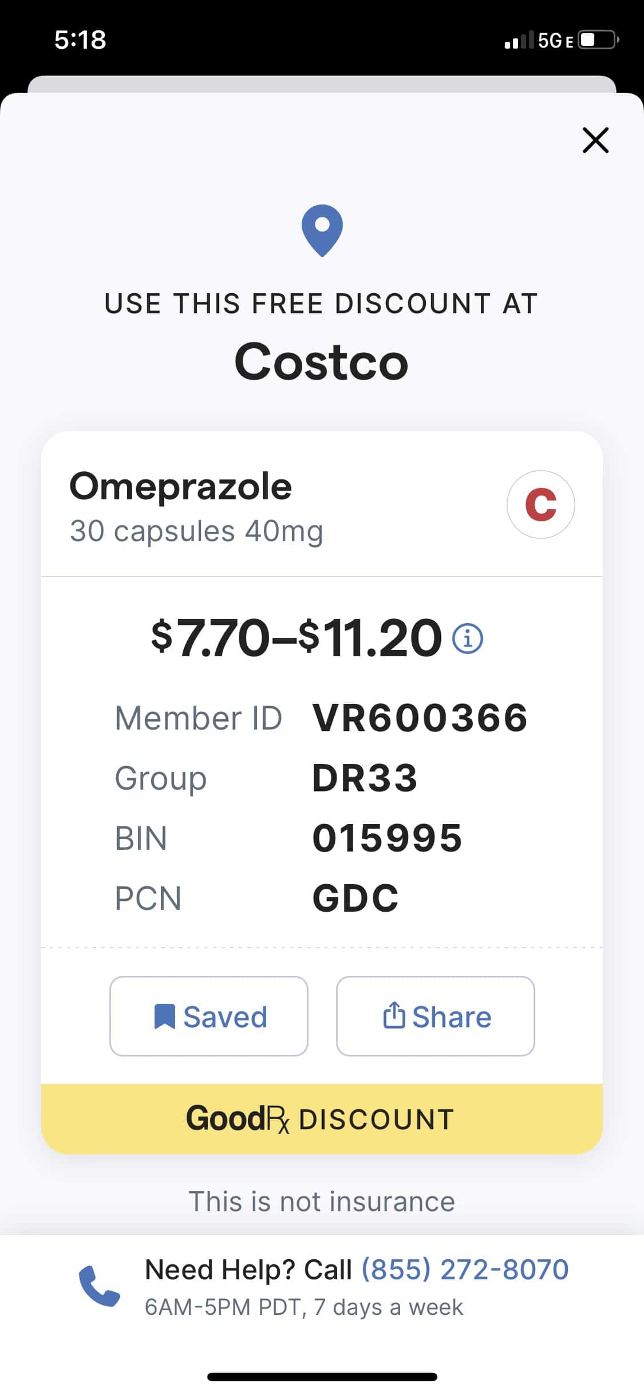Image resolution: width=644 pixels, height=1395 pixels.
Task: Close the discount coupon sheet
Action: tap(595, 140)
